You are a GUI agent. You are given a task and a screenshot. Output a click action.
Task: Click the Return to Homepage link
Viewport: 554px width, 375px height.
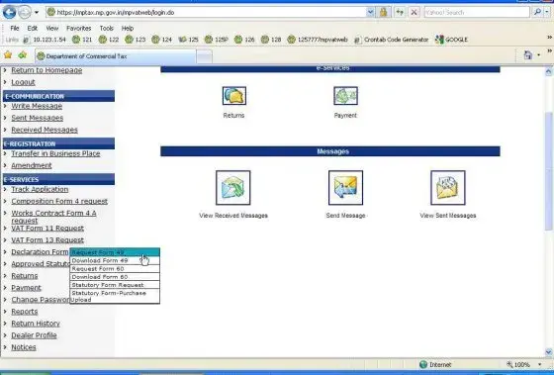pos(46,70)
